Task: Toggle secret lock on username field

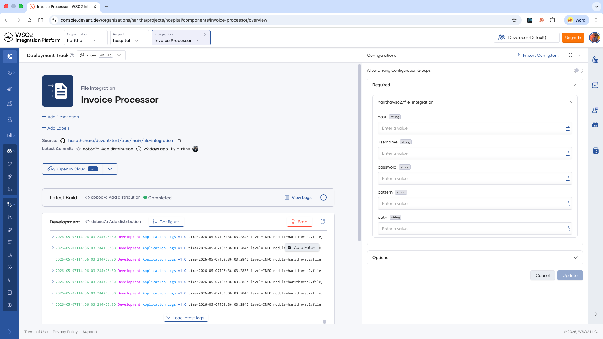Action: point(568,153)
